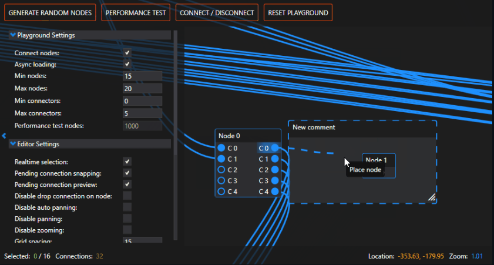This screenshot has width=494, height=265.
Task: Click the left-edge panel collapse arrow
Action: tap(4, 136)
